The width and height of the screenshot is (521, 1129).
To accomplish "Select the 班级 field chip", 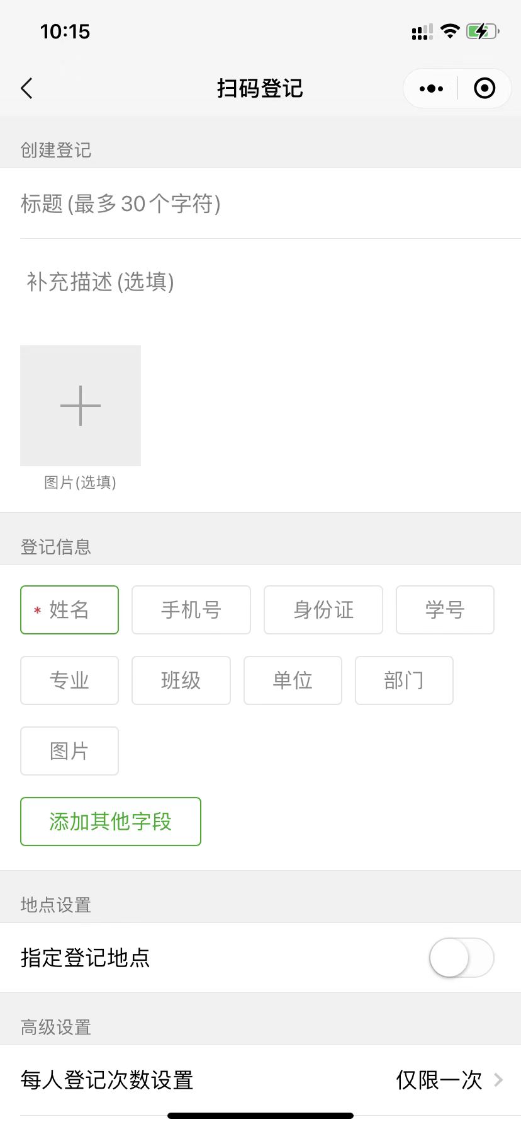I will tap(181, 680).
